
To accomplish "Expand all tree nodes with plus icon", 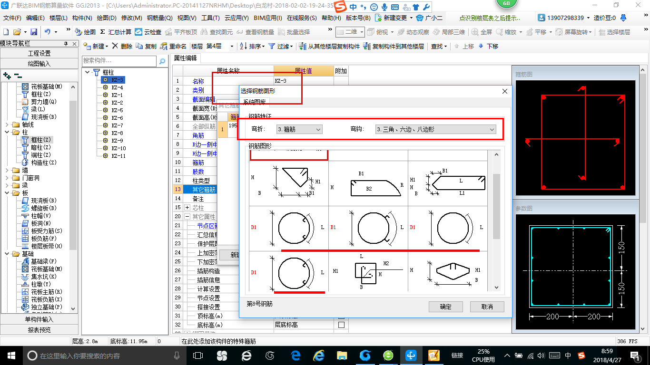I will [7, 75].
